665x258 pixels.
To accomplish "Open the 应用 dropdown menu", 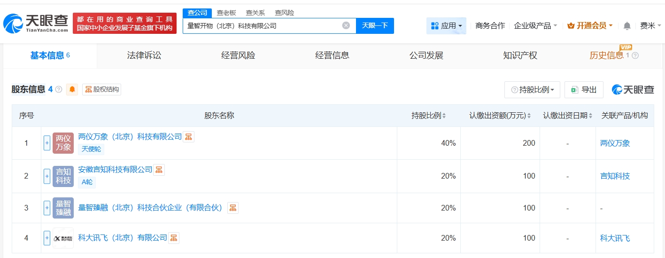I will click(446, 26).
